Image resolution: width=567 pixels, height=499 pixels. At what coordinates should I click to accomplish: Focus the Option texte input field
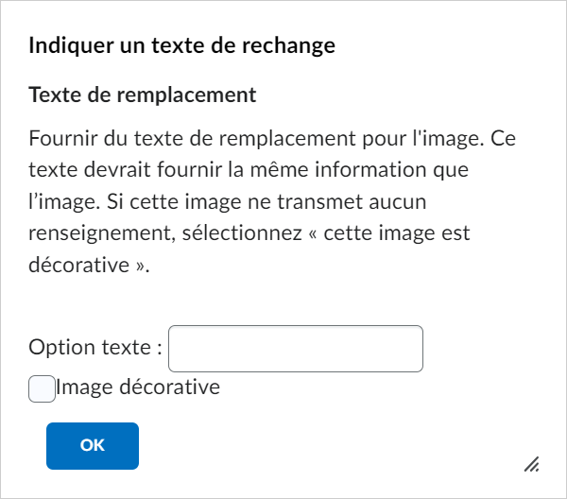click(x=296, y=349)
